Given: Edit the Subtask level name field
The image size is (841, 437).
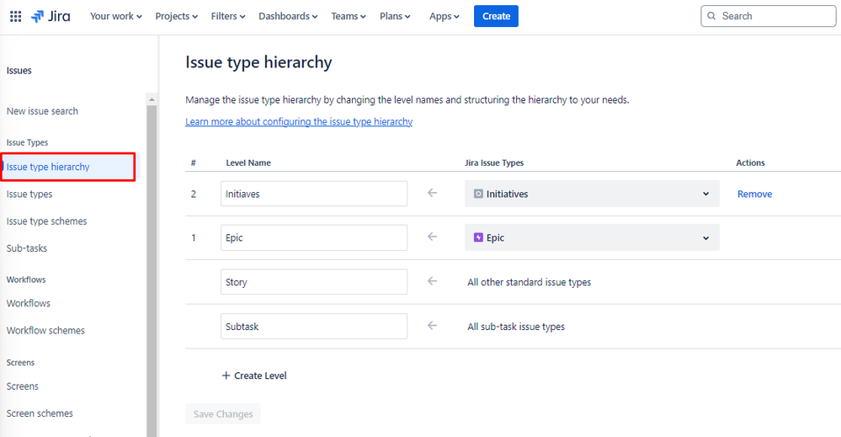Looking at the screenshot, I should tap(314, 326).
